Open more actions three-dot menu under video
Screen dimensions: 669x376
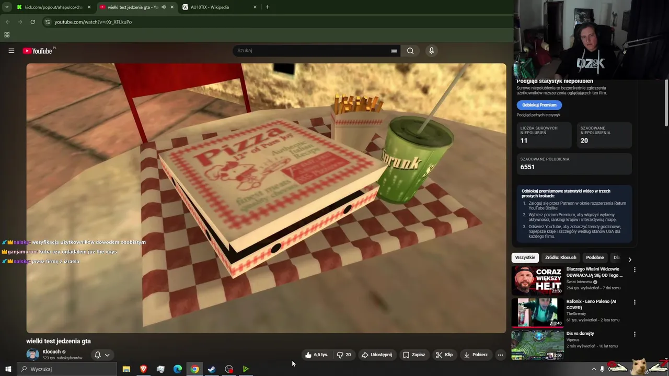point(500,355)
